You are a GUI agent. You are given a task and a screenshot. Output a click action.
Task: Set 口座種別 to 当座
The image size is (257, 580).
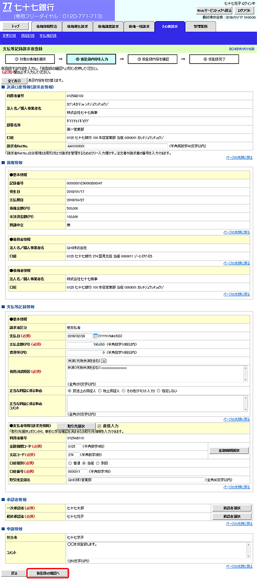[84, 464]
